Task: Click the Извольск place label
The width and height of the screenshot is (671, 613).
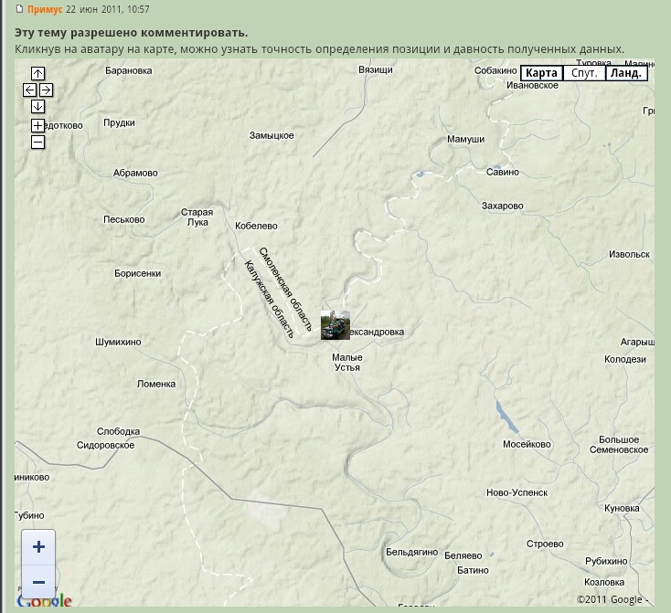Action: (x=630, y=254)
